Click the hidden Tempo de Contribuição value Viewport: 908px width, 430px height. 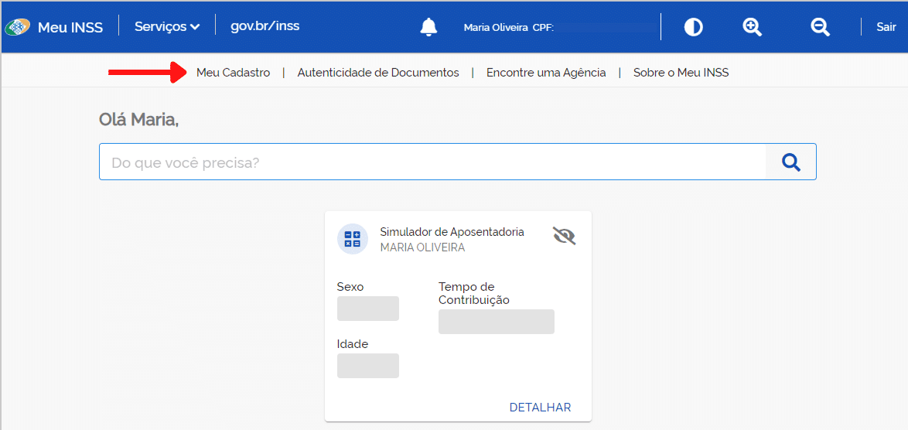pyautogui.click(x=496, y=322)
